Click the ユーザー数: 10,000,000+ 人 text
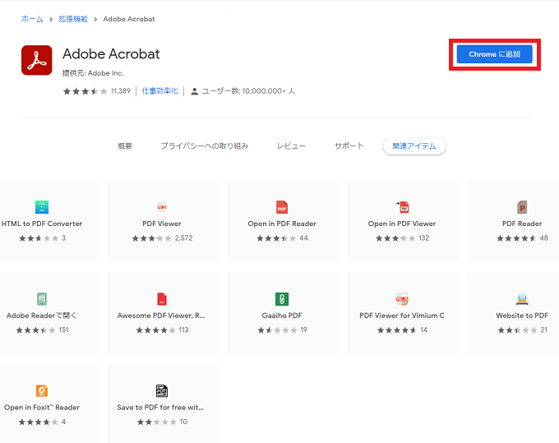 [x=248, y=91]
